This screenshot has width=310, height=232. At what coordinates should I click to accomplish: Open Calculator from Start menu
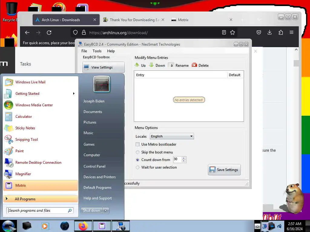tap(41, 116)
